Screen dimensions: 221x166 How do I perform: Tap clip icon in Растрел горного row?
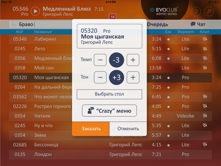click(x=205, y=106)
